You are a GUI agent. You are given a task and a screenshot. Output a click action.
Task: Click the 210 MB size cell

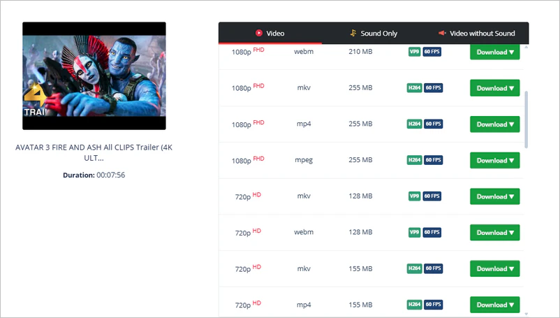(360, 52)
